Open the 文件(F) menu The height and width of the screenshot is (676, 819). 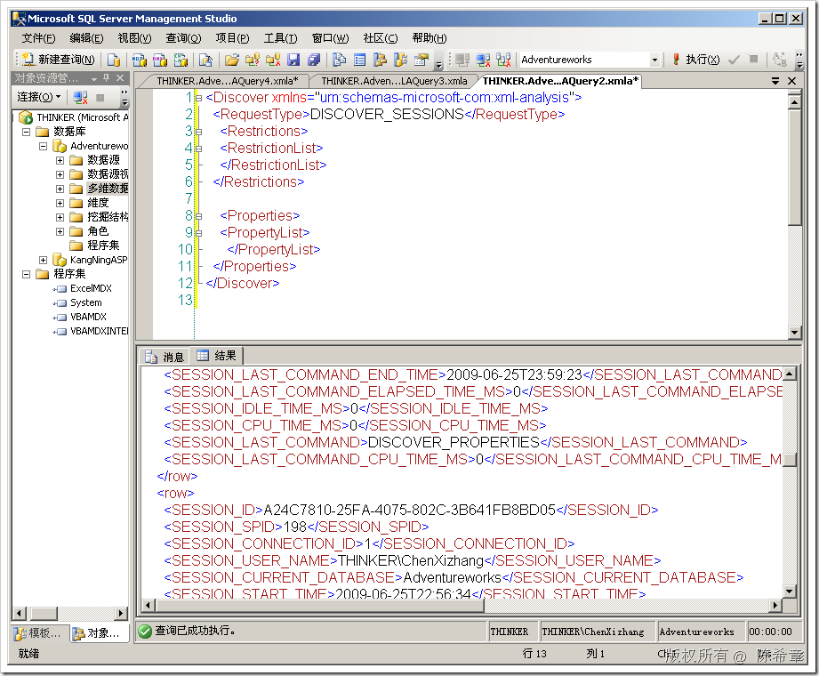(38, 37)
